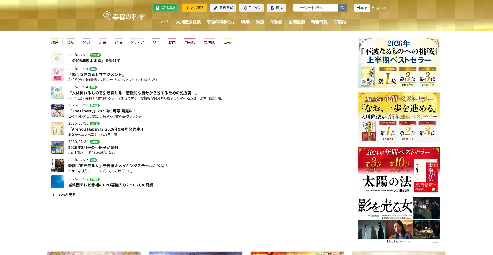
Task: Open 2026年8月号の小冊子が発刊 headline
Action: point(95,147)
